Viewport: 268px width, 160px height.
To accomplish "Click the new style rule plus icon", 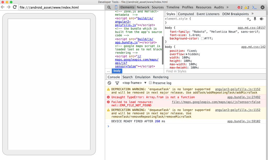I will (x=248, y=19).
